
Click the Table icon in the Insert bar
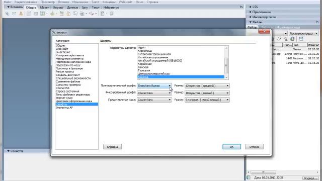click(29, 14)
